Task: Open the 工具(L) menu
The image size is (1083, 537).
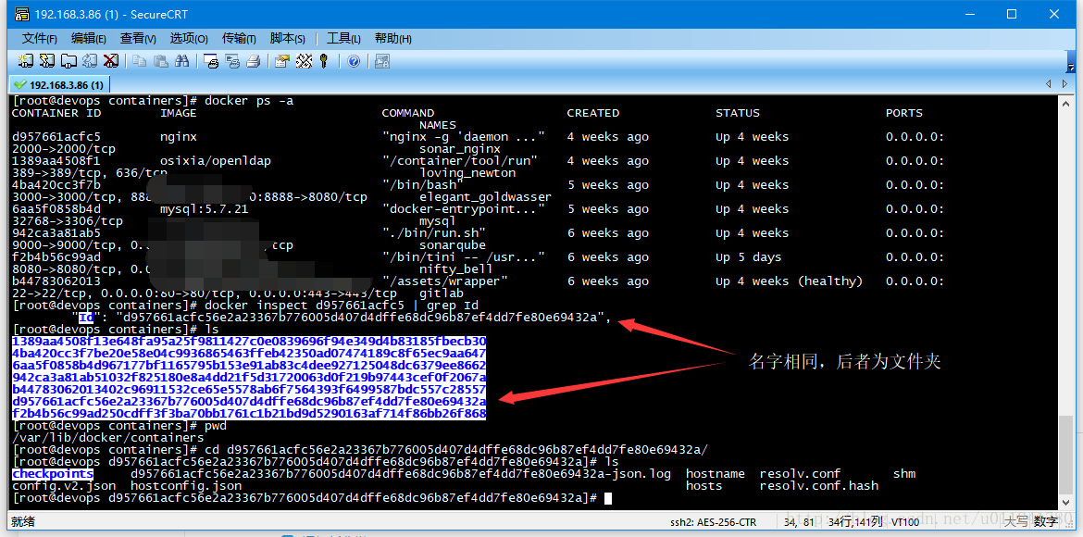Action: [x=343, y=39]
